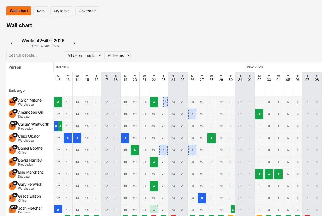Open the Rota tab
The width and height of the screenshot is (322, 216).
click(41, 11)
